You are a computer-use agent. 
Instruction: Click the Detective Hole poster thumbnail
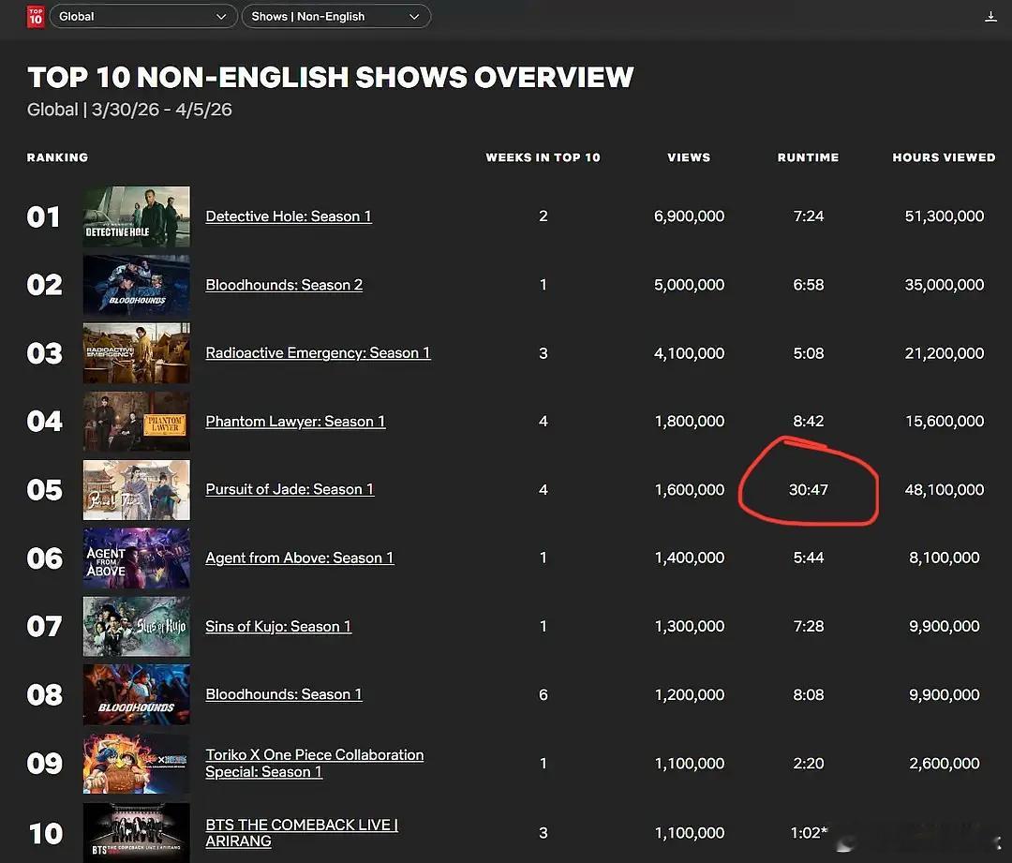pos(136,216)
